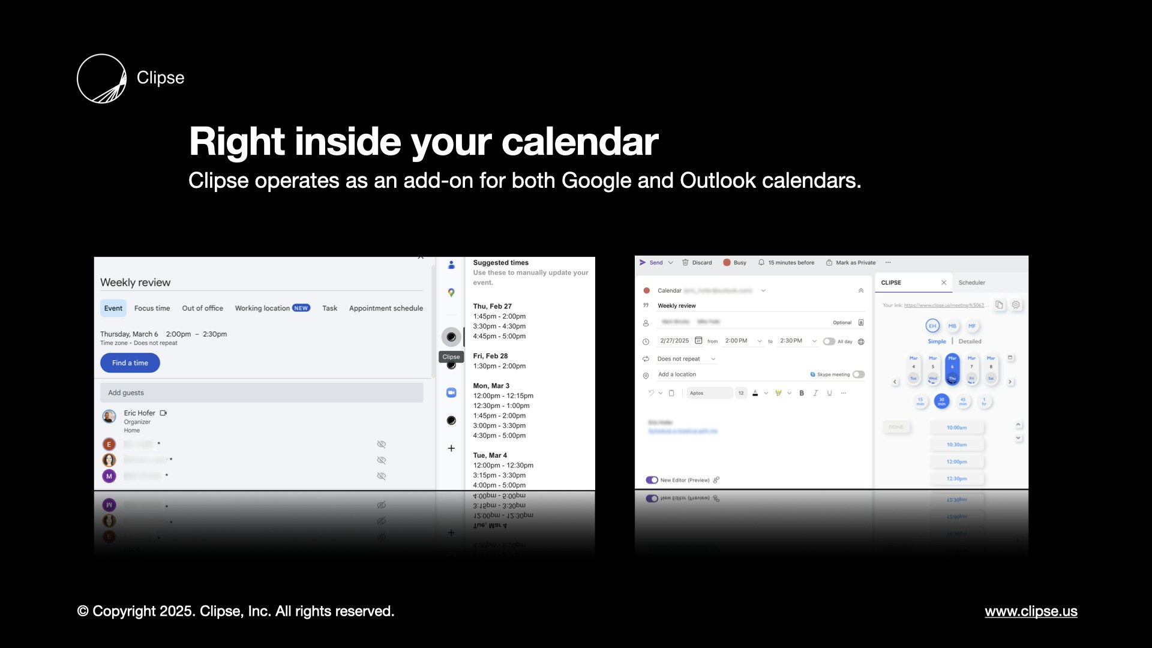
Task: Show previous days in Clipse date strip
Action: coord(895,382)
